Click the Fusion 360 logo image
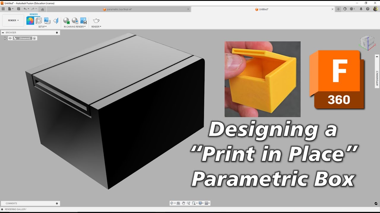 (x=337, y=80)
